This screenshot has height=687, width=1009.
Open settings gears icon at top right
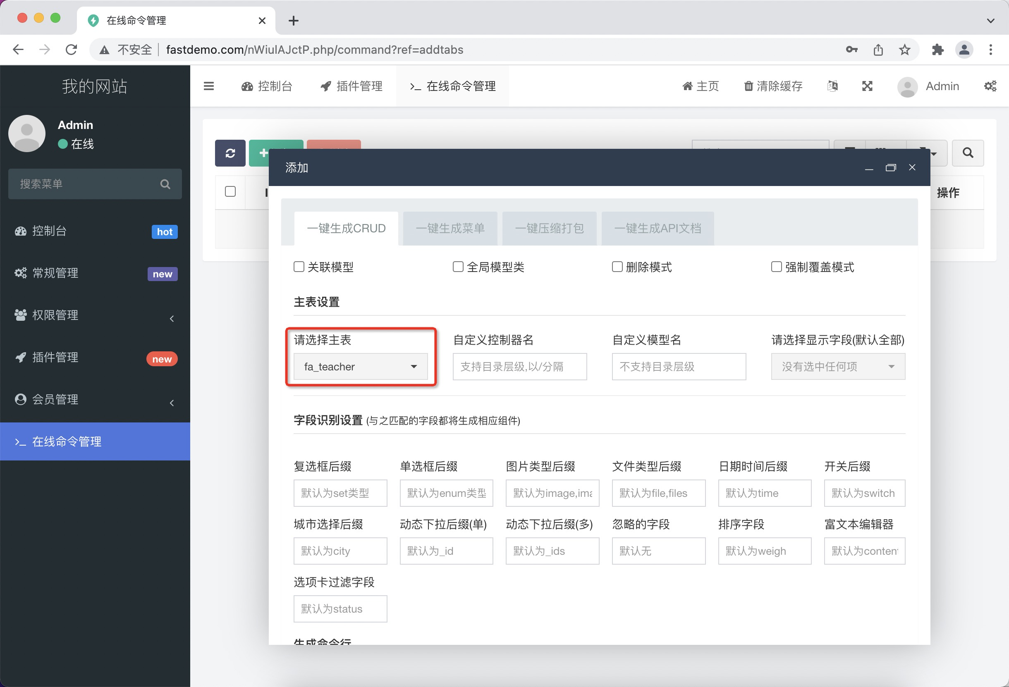(x=990, y=86)
